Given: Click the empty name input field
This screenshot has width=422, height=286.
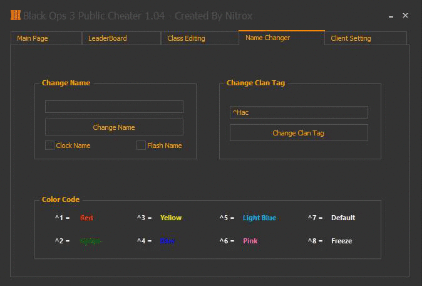Looking at the screenshot, I should [x=114, y=107].
